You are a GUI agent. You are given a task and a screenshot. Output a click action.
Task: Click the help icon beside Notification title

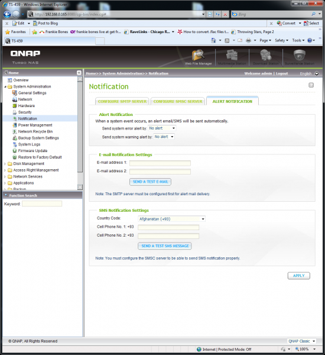point(311,85)
